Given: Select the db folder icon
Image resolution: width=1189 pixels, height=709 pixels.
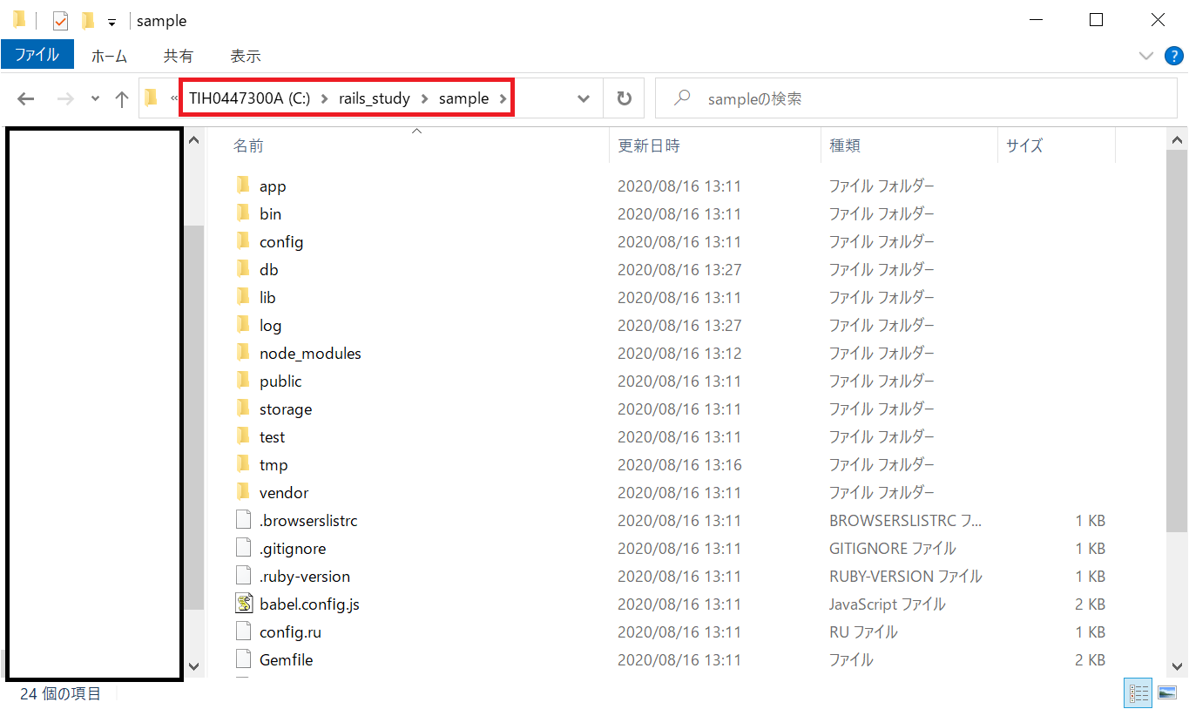Looking at the screenshot, I should [244, 269].
